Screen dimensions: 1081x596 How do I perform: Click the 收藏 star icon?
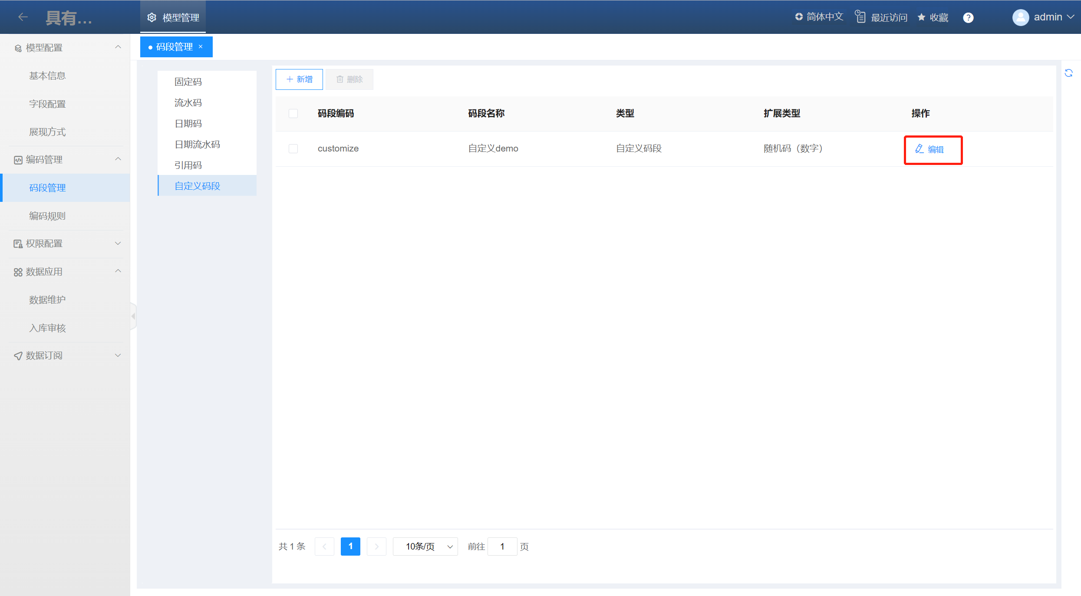coord(921,17)
